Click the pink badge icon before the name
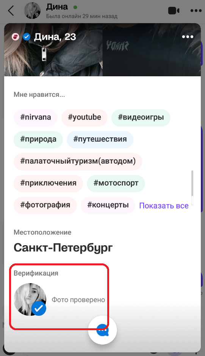The width and height of the screenshot is (205, 356). 16,36
